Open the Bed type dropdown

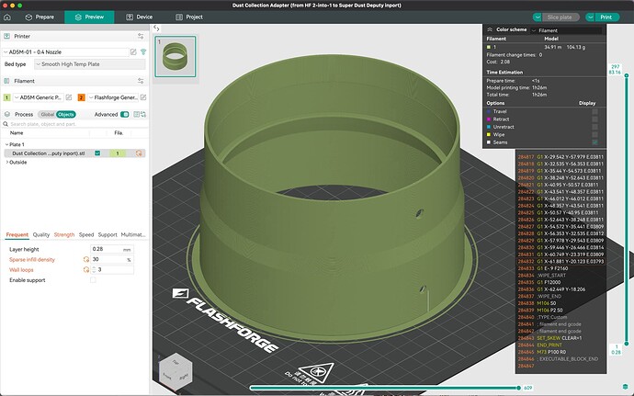[90, 64]
